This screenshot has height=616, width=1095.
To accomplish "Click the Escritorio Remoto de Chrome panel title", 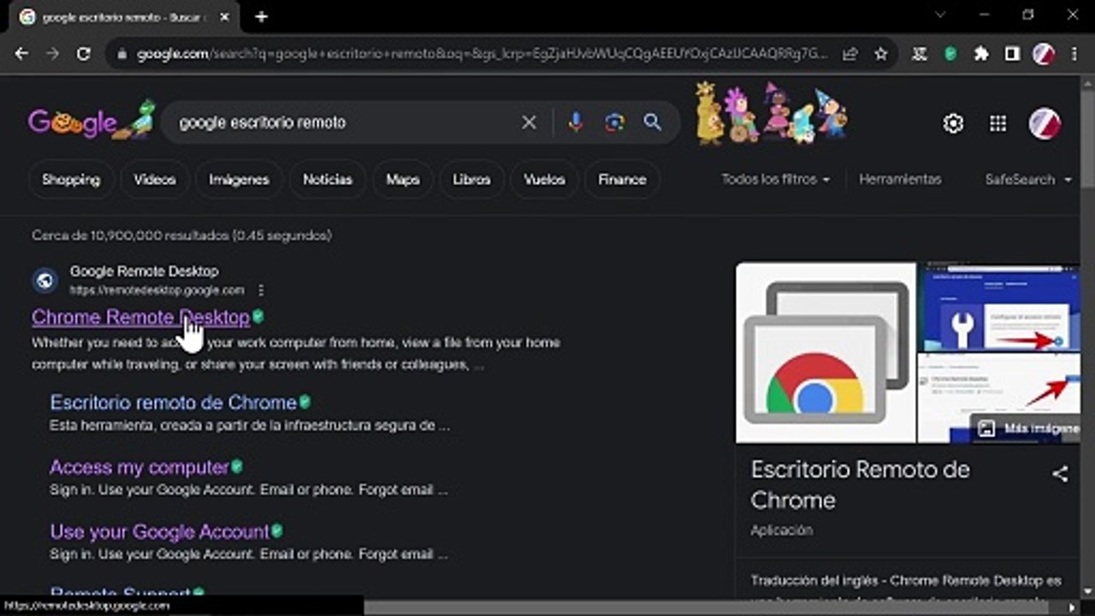I will click(861, 484).
